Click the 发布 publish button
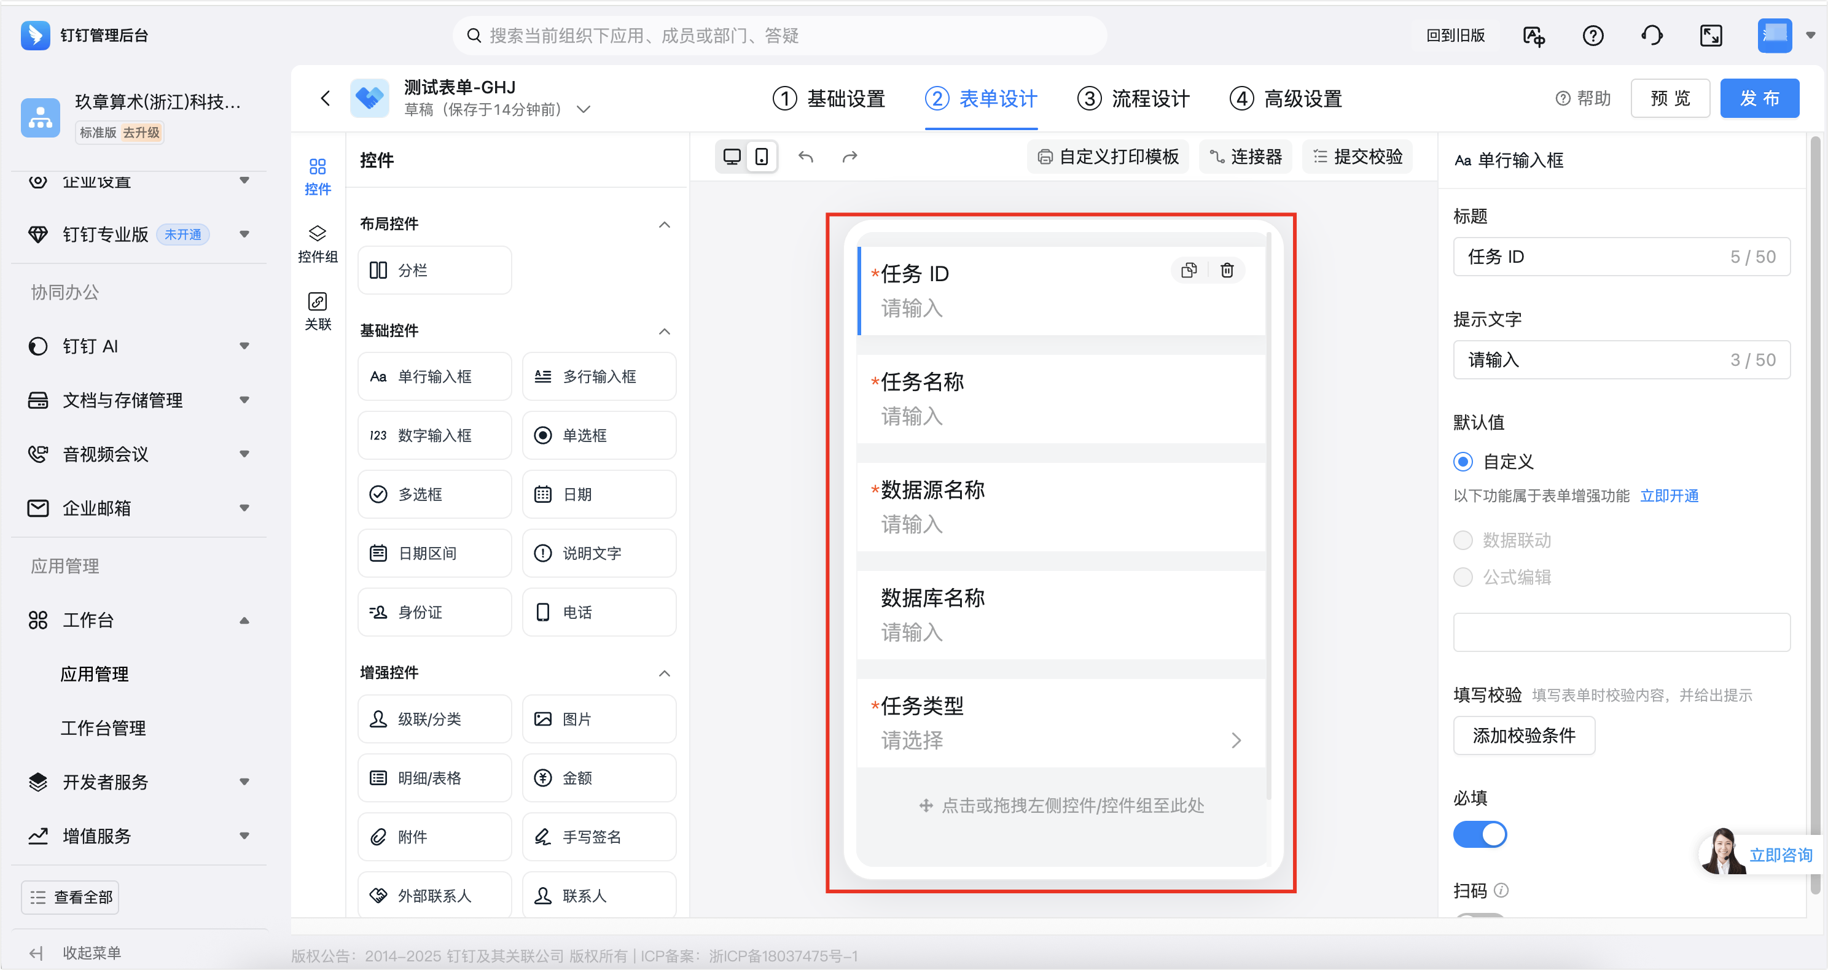Viewport: 1828px width, 970px height. click(x=1759, y=99)
